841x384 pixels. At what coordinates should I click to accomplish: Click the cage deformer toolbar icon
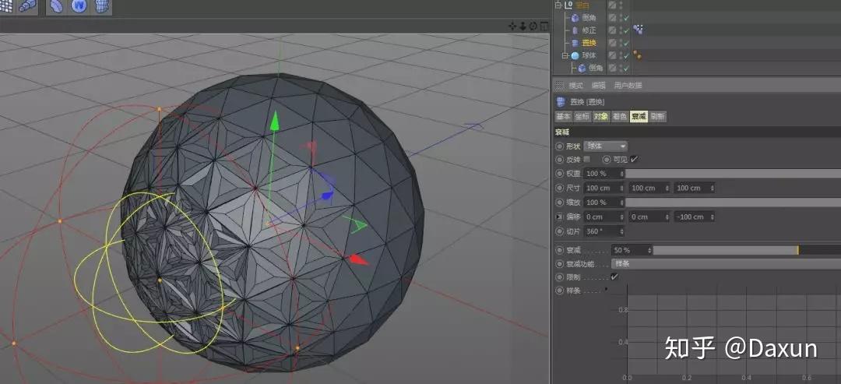(x=102, y=6)
